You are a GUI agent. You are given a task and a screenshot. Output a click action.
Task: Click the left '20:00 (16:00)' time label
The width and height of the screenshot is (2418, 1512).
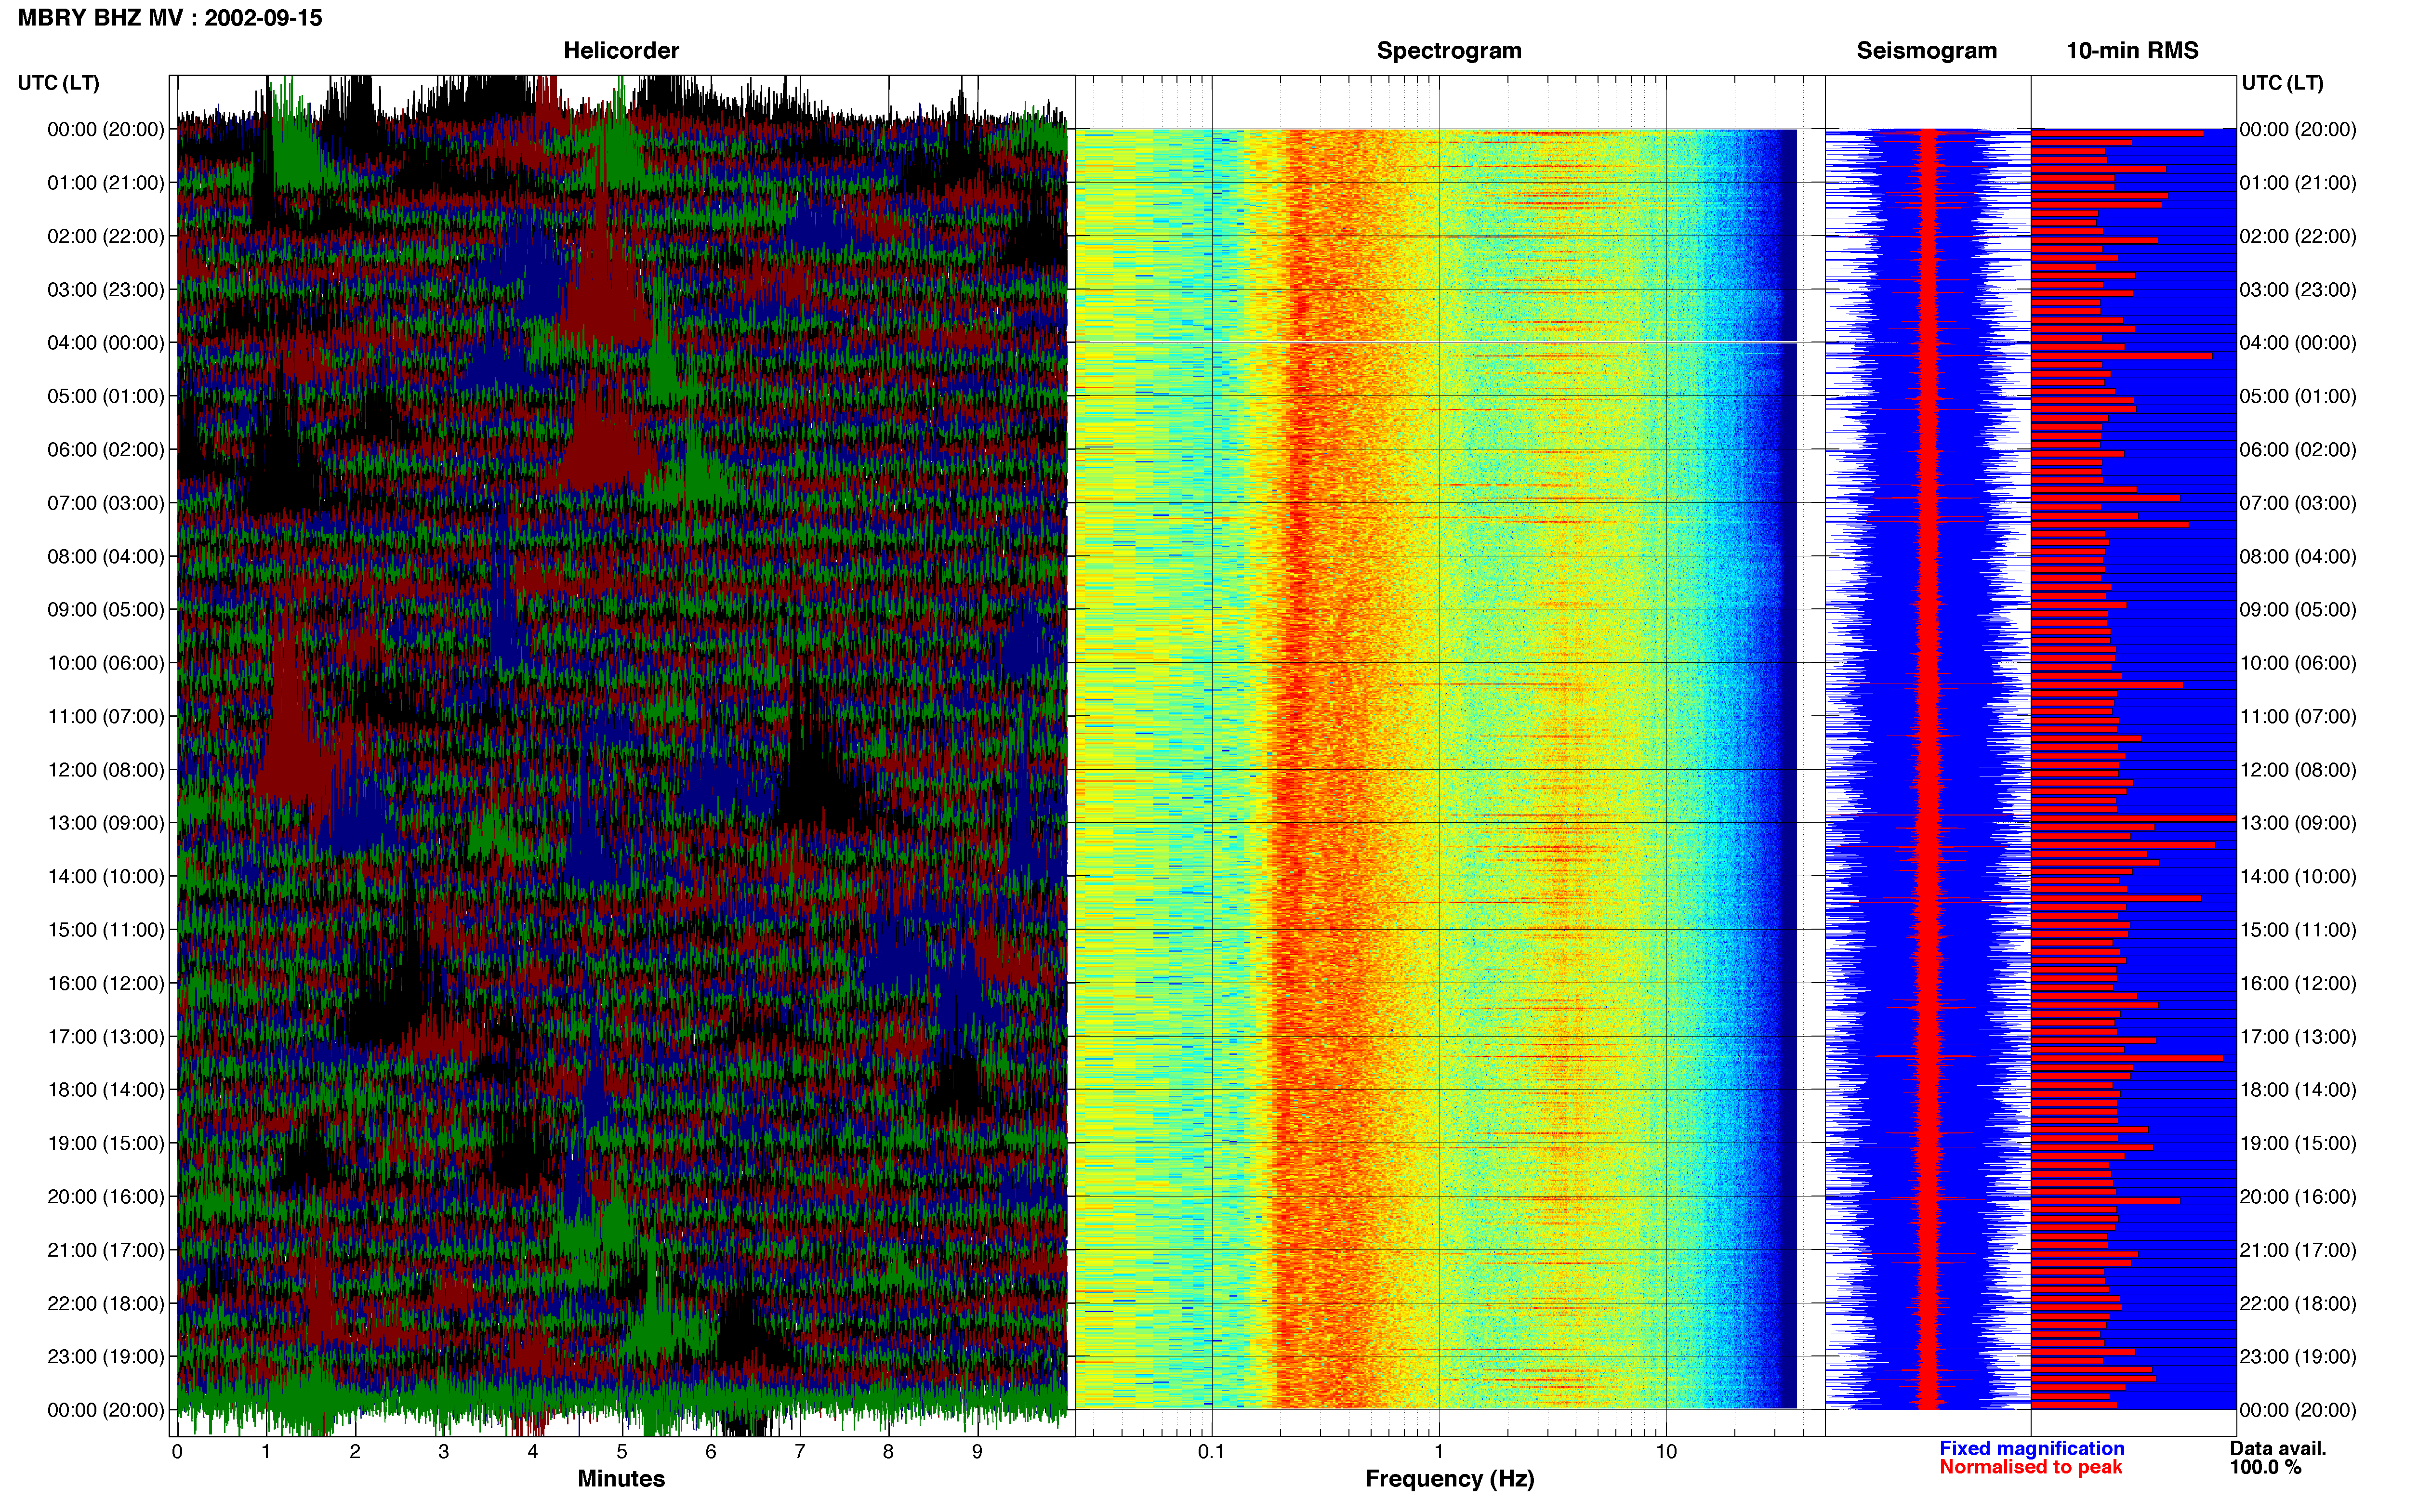pyautogui.click(x=106, y=1197)
